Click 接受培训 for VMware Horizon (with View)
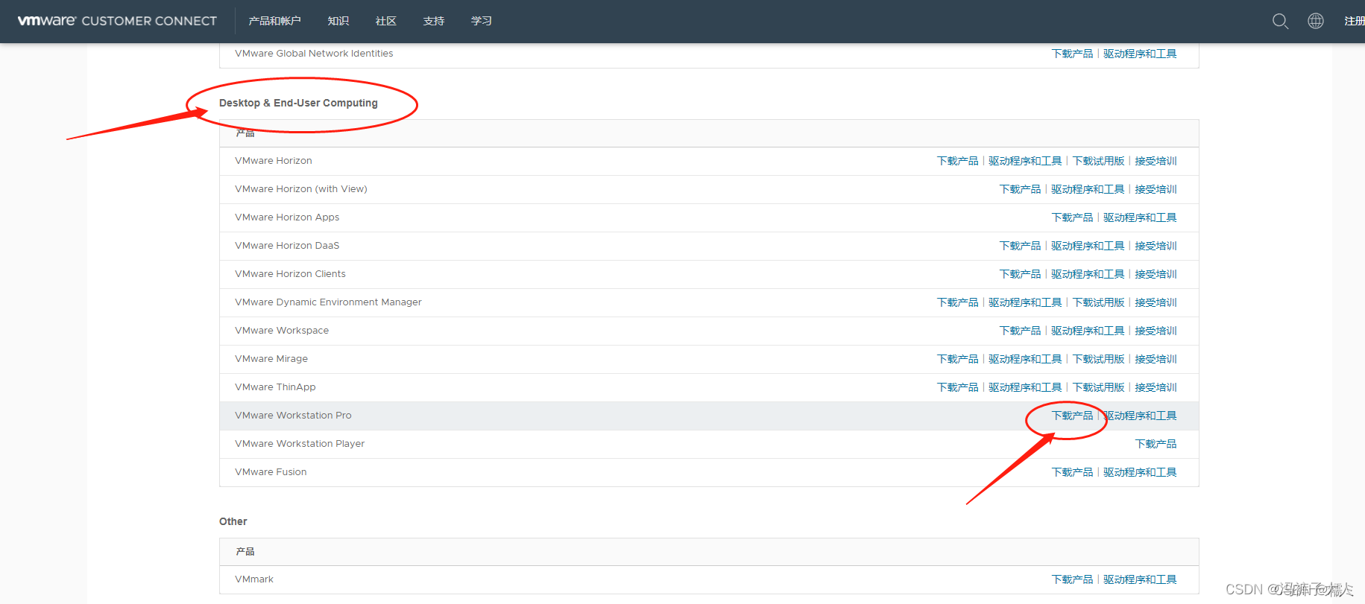The image size is (1365, 604). (x=1156, y=189)
